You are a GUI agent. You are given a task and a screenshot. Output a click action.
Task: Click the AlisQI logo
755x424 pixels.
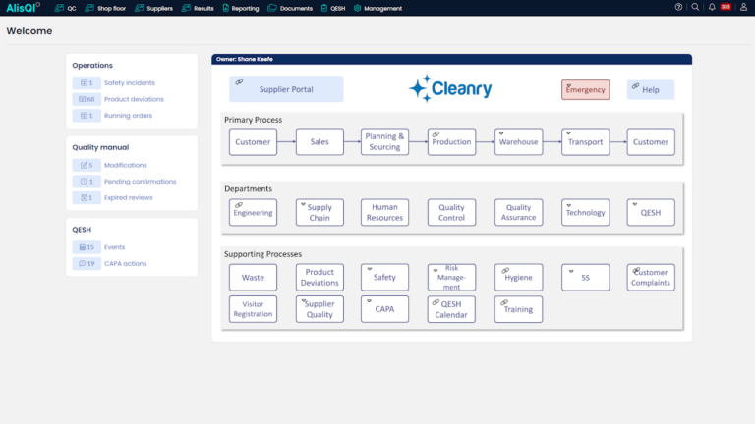click(x=24, y=8)
